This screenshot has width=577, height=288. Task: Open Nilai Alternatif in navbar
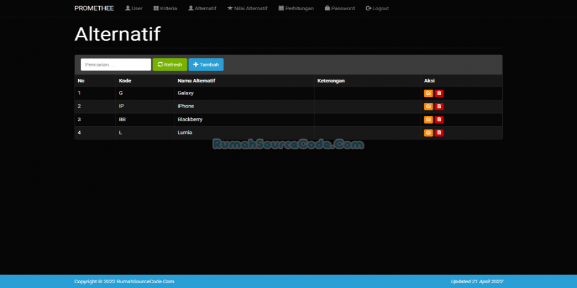click(x=247, y=8)
